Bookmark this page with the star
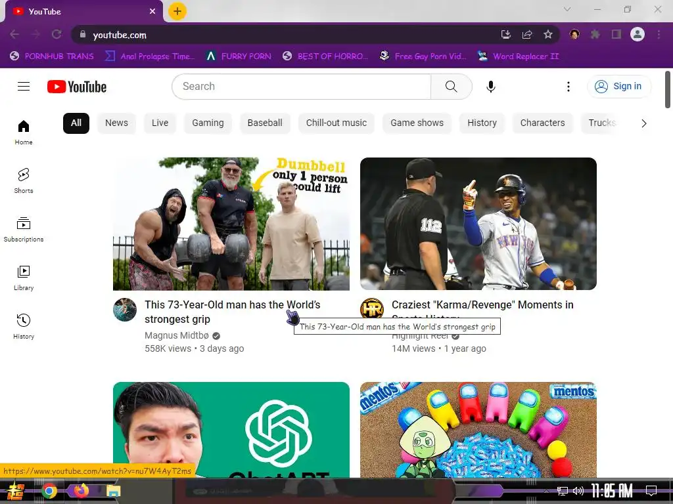This screenshot has width=673, height=504. (x=548, y=34)
